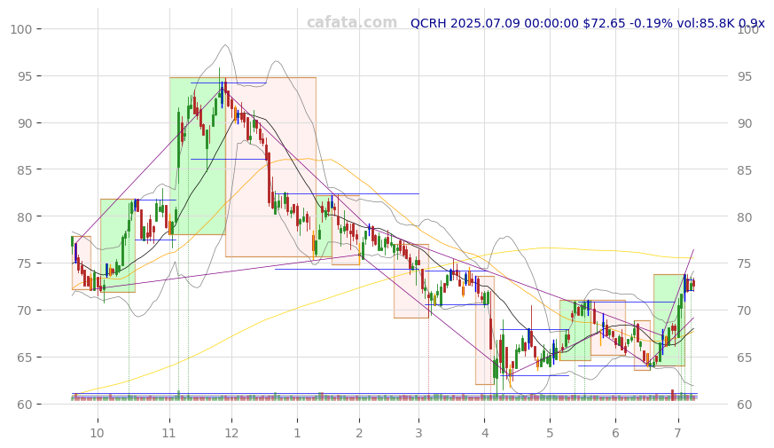Click the x-axis month label 1
The height and width of the screenshot is (448, 774).
coord(297,433)
